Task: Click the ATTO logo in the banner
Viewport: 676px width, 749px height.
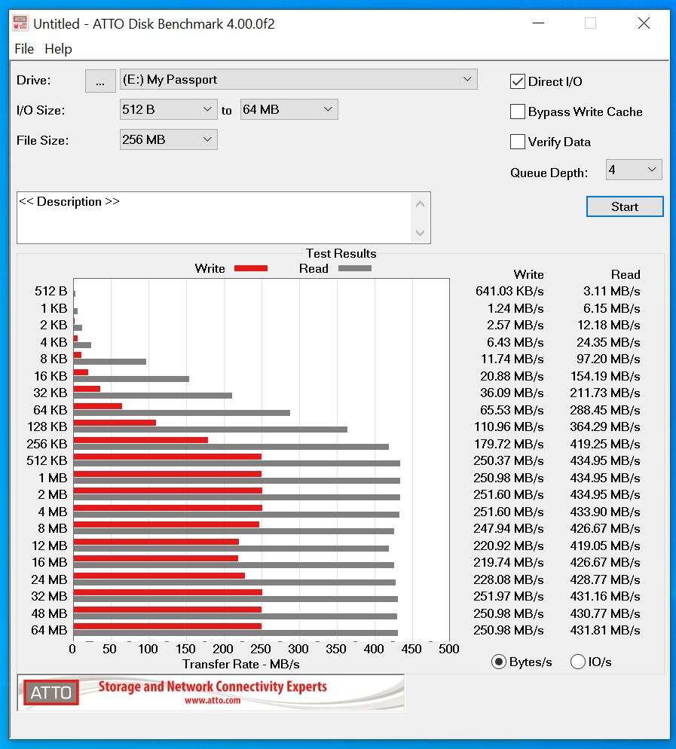Action: click(x=52, y=692)
